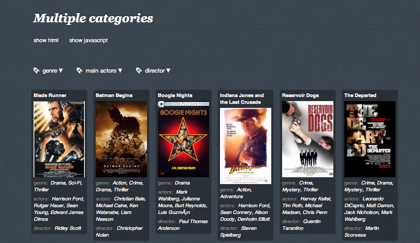Open The Departed poster
The image size is (420, 243).
pos(370,139)
